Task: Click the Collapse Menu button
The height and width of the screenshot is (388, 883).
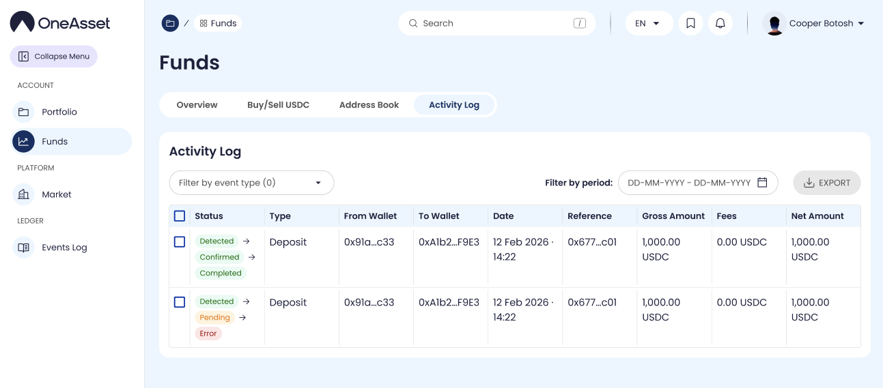Action: [x=54, y=57]
